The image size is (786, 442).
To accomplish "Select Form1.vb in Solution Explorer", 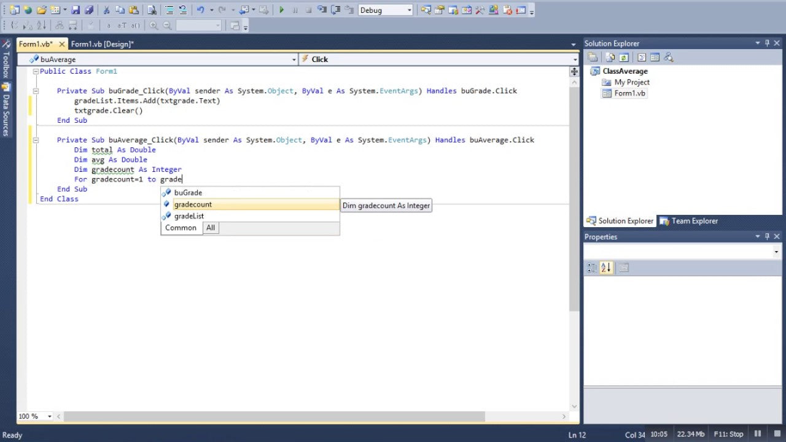I will point(629,93).
